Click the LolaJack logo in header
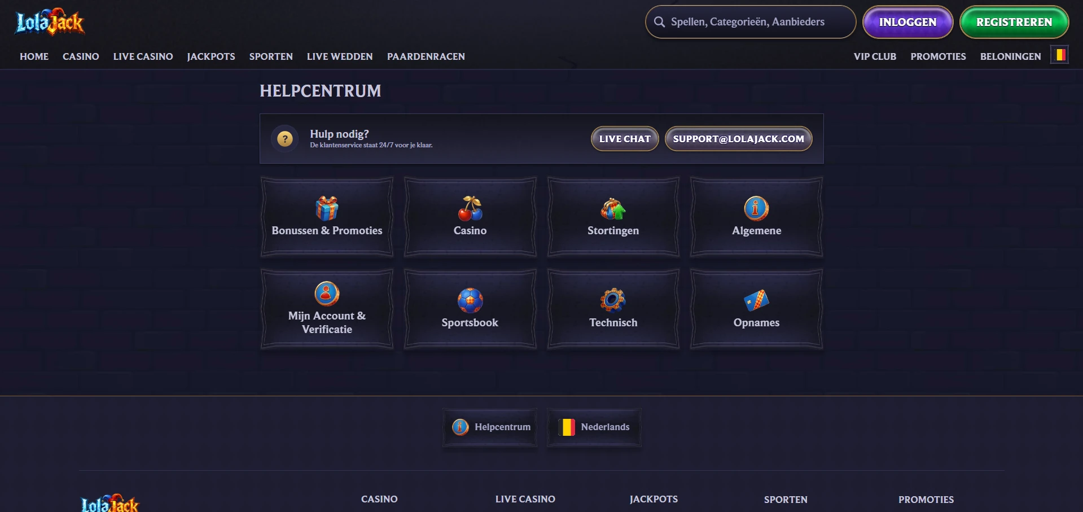1083x512 pixels. click(x=50, y=22)
